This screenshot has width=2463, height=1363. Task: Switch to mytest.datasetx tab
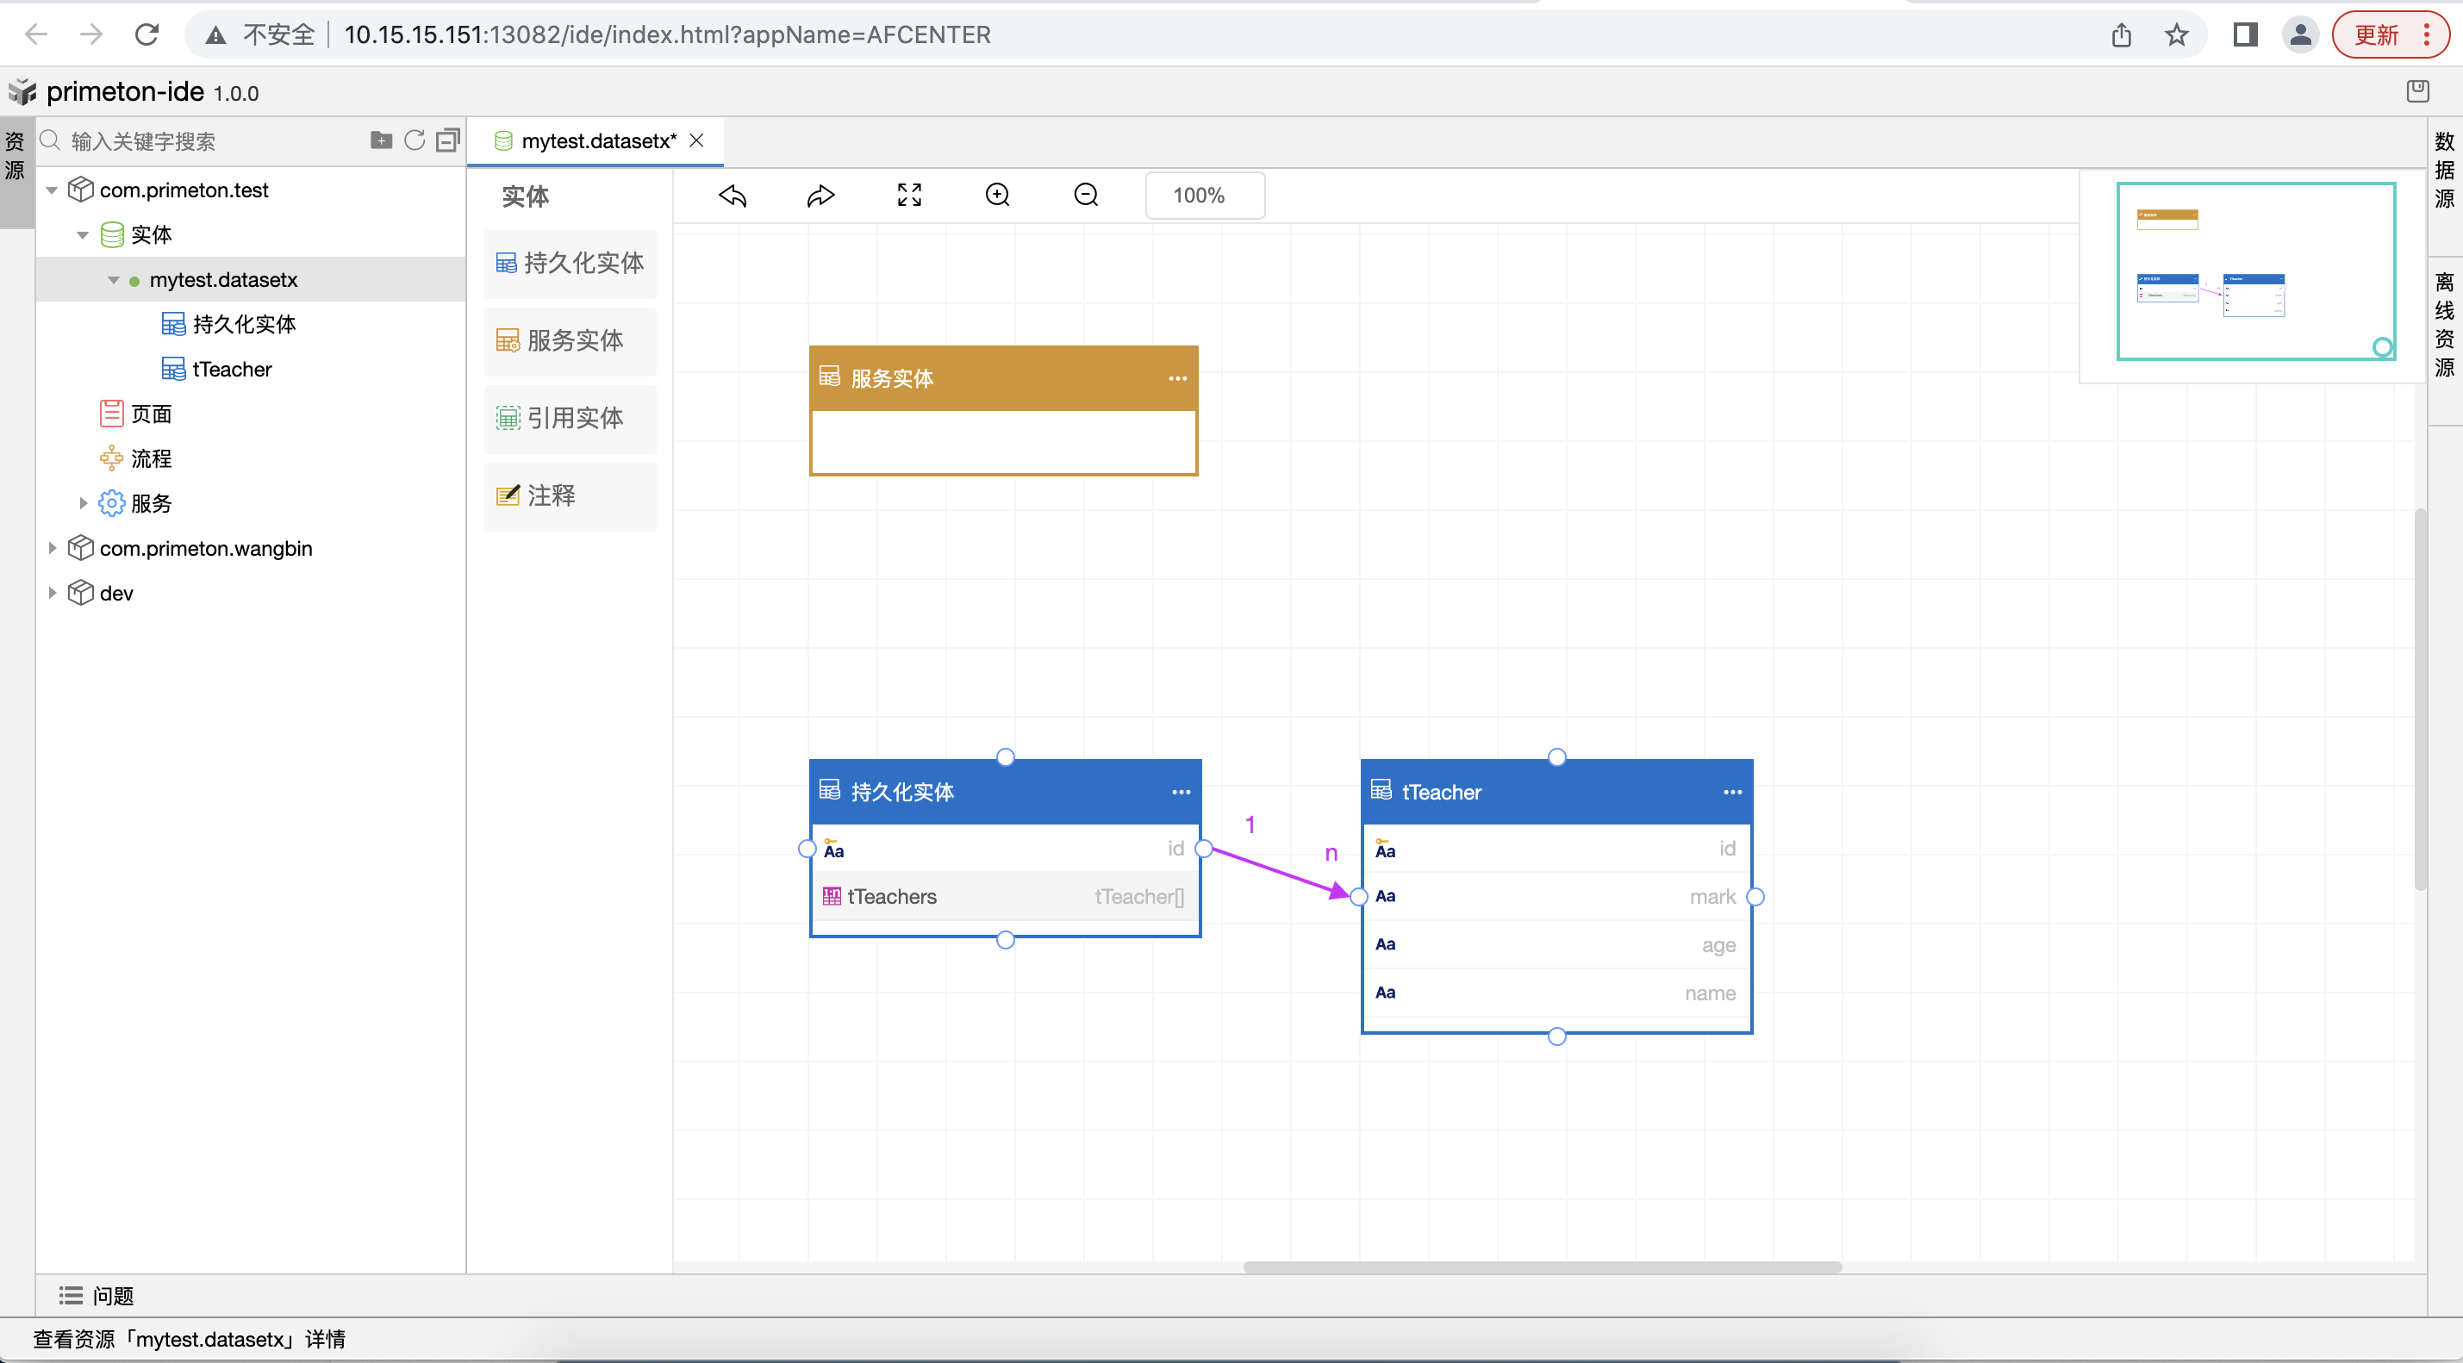pyautogui.click(x=597, y=141)
